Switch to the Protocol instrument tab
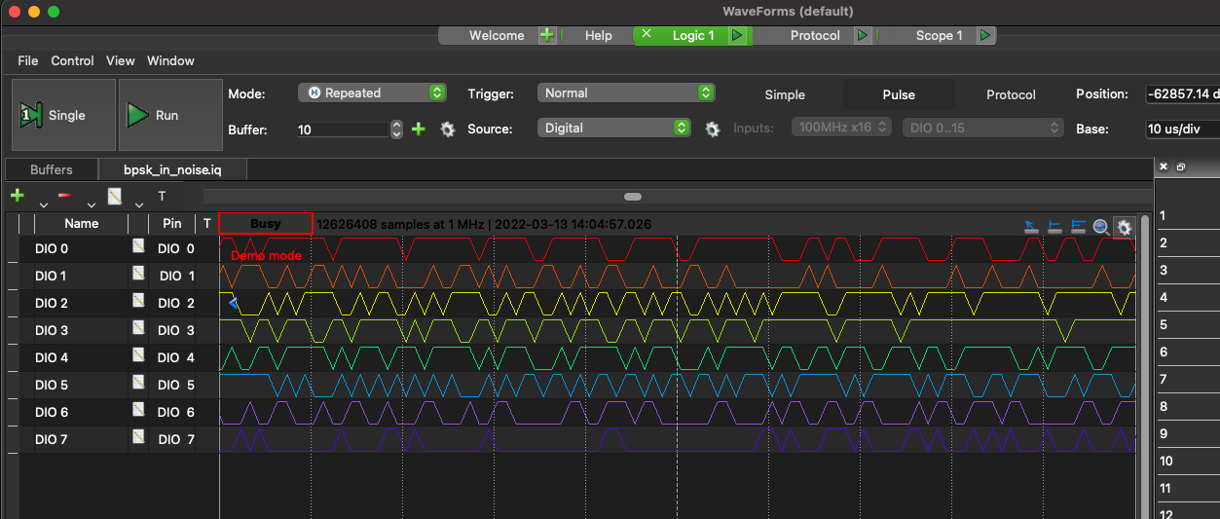 coord(815,35)
